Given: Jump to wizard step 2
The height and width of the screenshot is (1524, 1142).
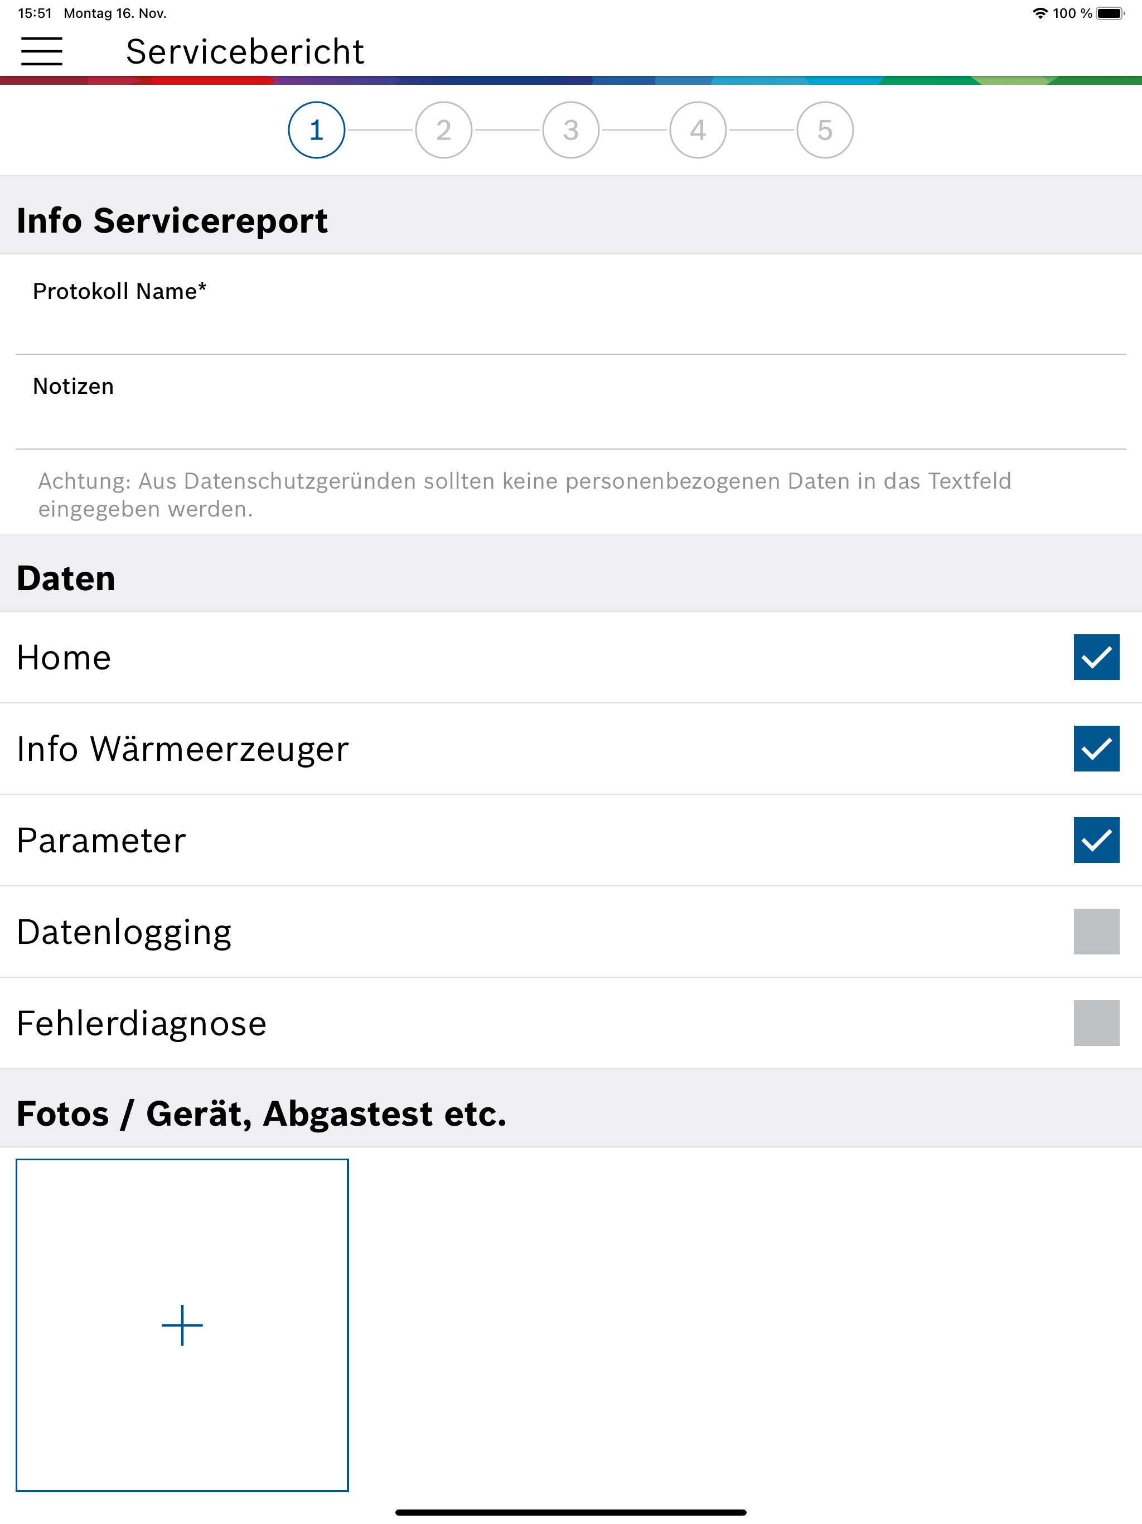Looking at the screenshot, I should (443, 130).
